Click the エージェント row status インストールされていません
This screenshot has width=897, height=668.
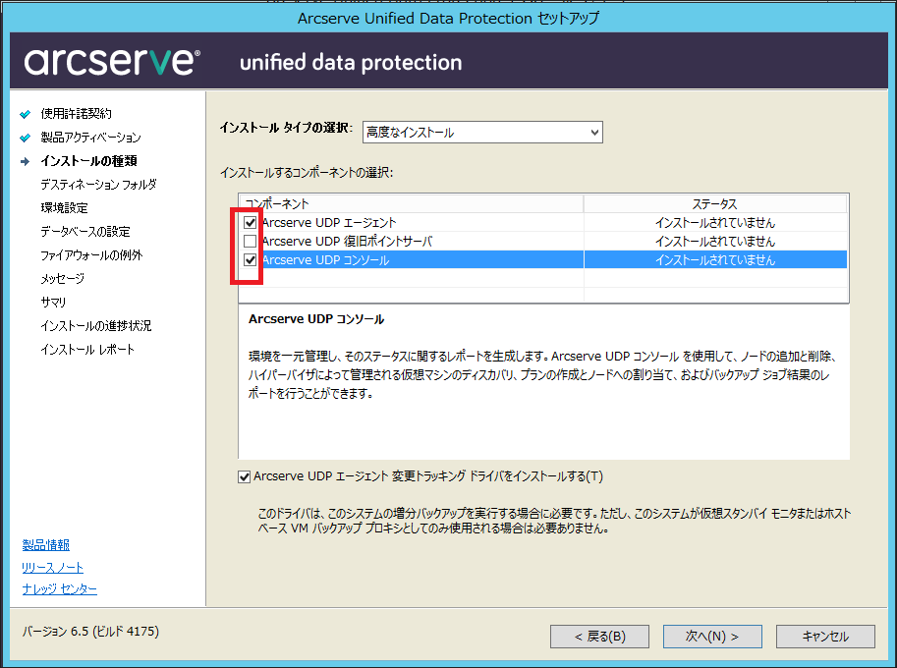tap(715, 222)
